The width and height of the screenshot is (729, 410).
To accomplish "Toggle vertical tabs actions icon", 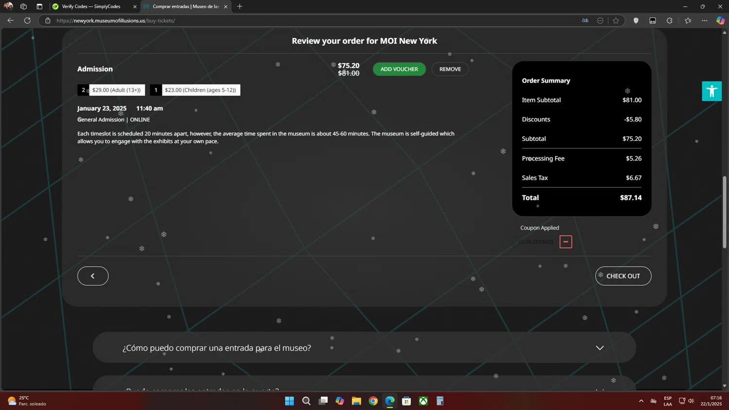I will [x=39, y=6].
